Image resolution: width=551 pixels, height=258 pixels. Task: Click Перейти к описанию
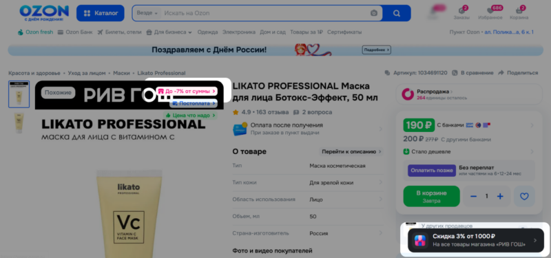point(351,152)
